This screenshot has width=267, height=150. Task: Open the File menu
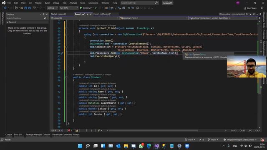[9, 3]
